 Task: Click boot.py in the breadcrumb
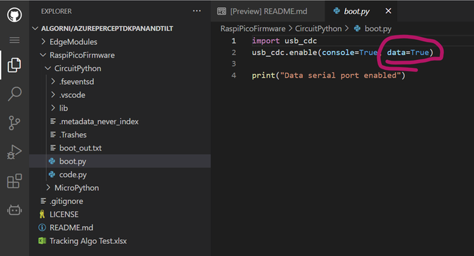click(378, 28)
